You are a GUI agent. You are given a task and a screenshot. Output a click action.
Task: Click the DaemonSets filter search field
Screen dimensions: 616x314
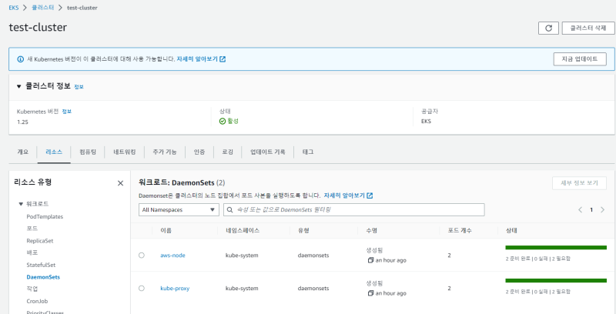point(358,209)
